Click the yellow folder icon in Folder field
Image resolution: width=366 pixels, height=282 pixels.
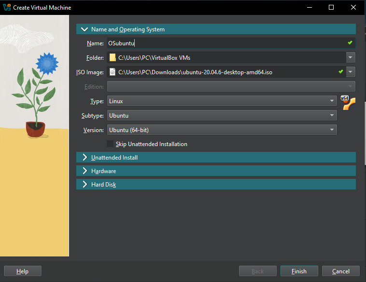click(113, 58)
